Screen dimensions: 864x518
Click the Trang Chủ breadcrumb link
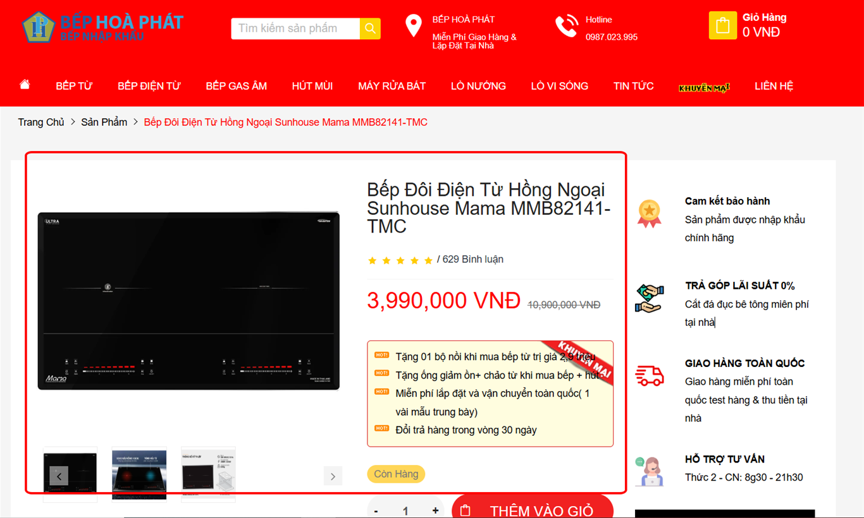[41, 122]
